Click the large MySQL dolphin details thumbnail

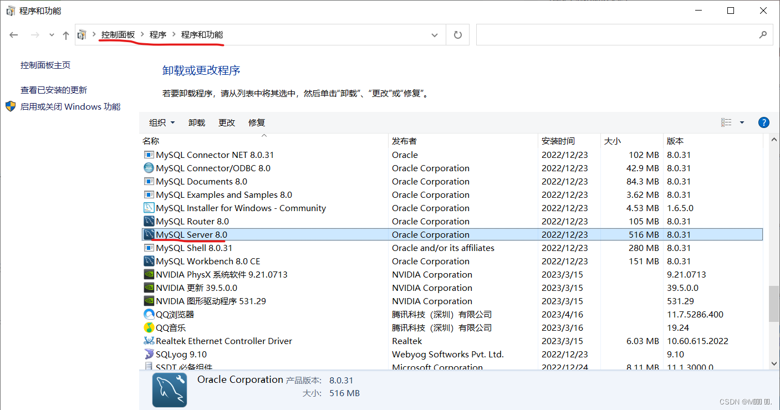(x=170, y=390)
